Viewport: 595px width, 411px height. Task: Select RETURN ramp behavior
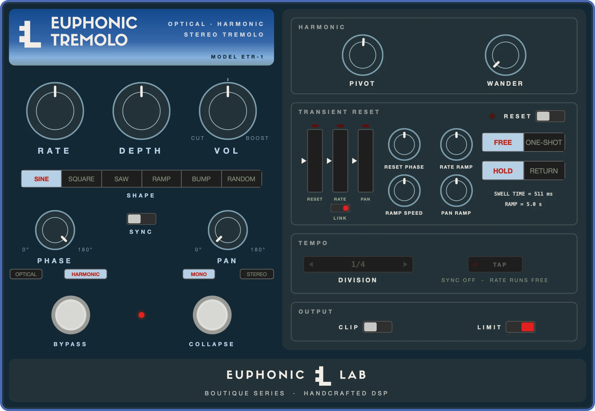pyautogui.click(x=544, y=171)
